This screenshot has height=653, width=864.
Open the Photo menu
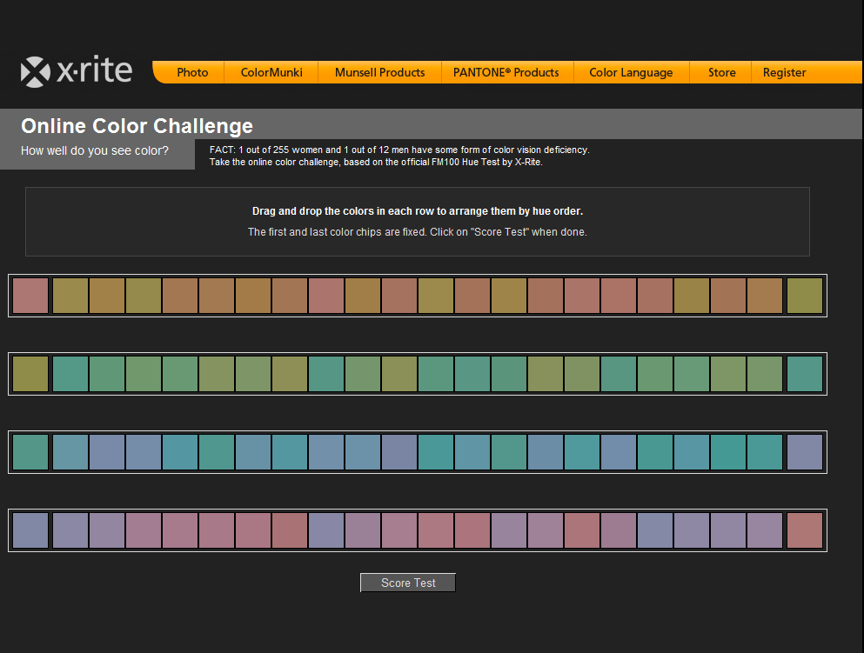(192, 72)
